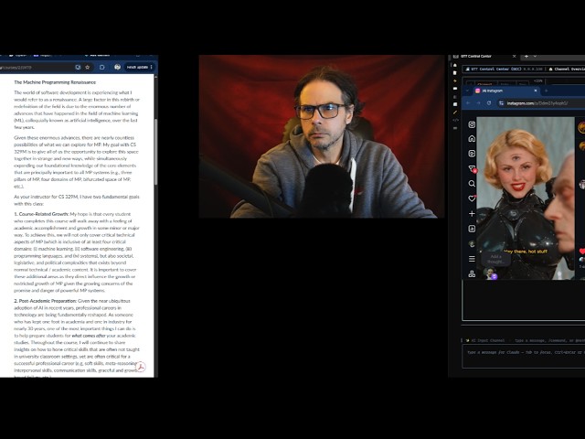
Task: Reload the Instagram page
Action: point(489,102)
